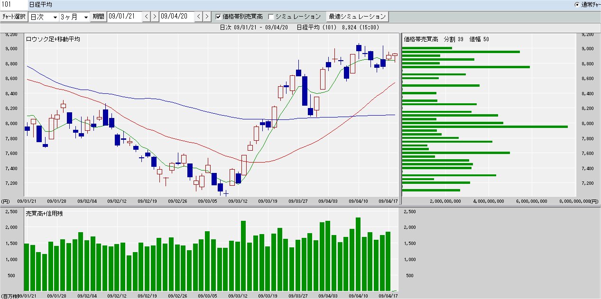Run 最適シミュレーション optimal simulation
This screenshot has width=601, height=299.
(x=357, y=17)
